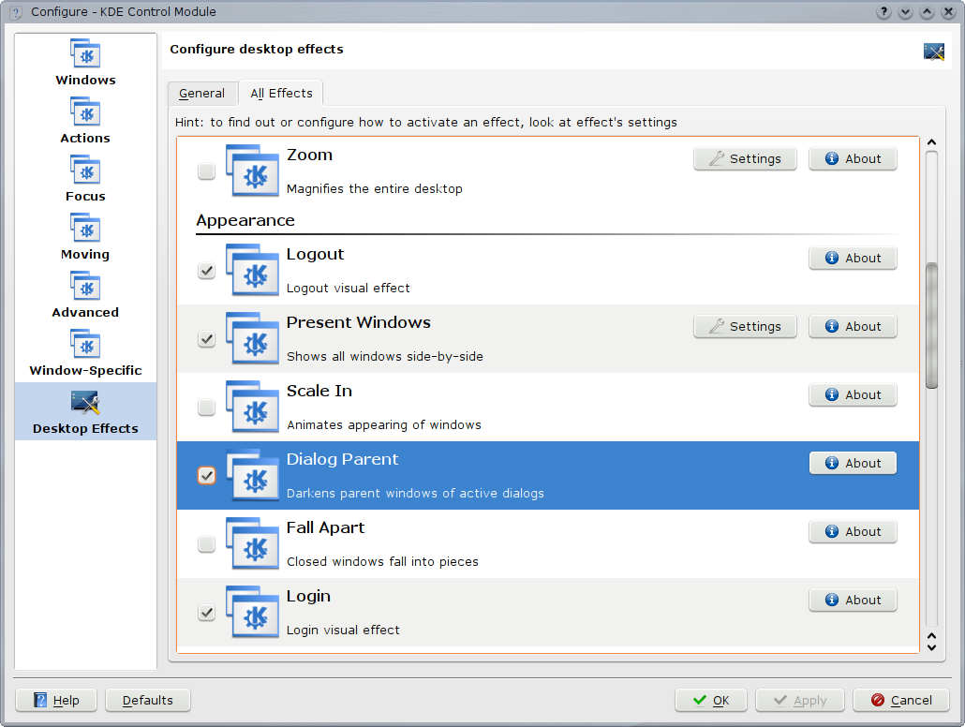
Task: Click the title bar help question-mark button
Action: [883, 11]
